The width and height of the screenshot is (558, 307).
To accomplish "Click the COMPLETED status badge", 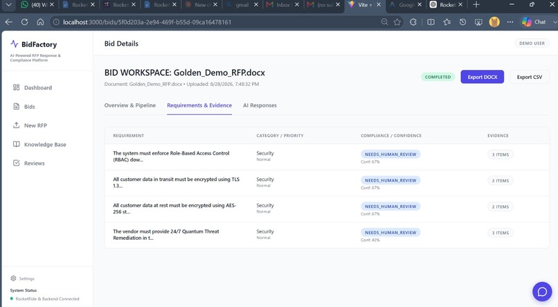I will (438, 77).
